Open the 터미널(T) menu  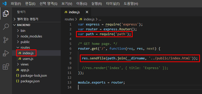point(113,4)
